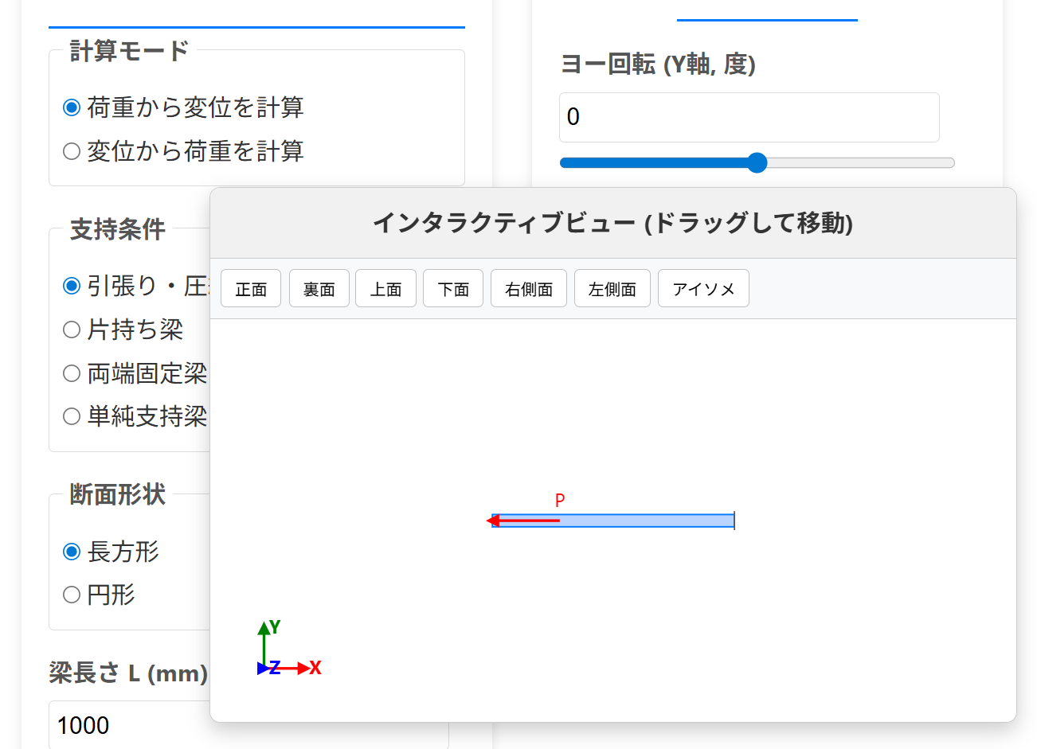Click the yaw rotation slider handle
The width and height of the screenshot is (1037, 749).
click(x=757, y=163)
